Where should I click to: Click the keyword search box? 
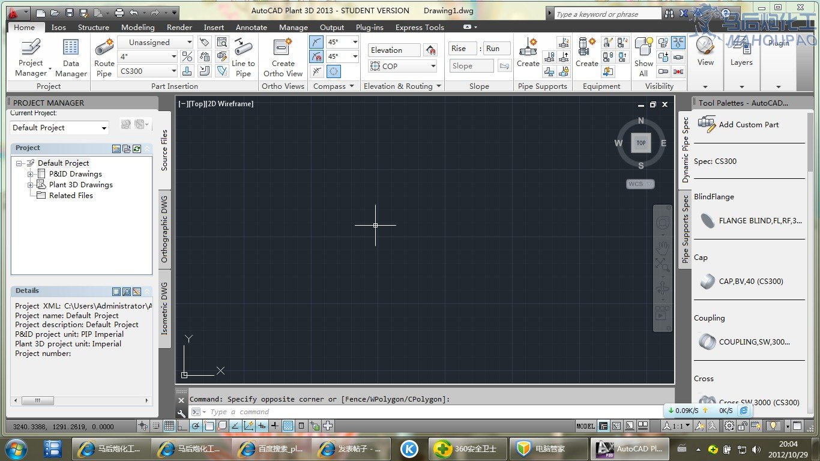609,14
